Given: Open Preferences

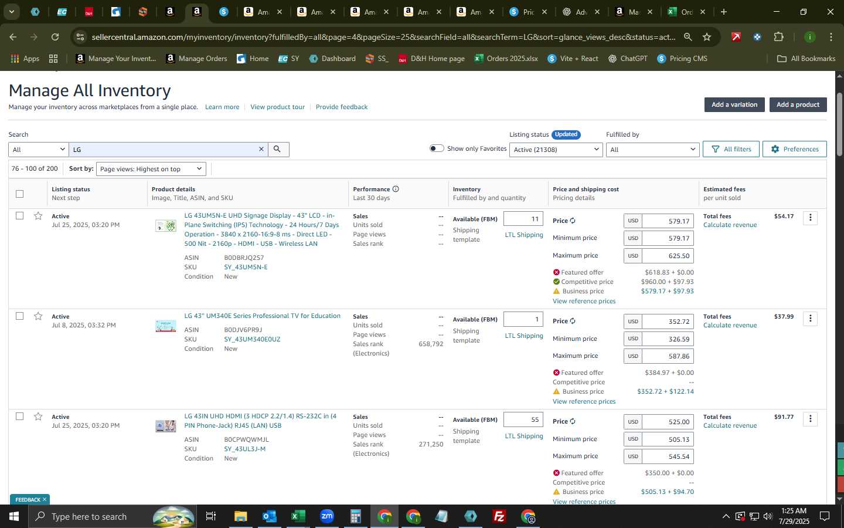Looking at the screenshot, I should tap(795, 149).
